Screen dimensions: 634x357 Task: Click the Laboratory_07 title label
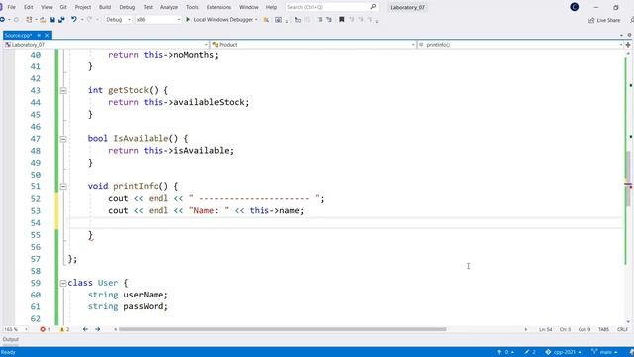pos(407,7)
